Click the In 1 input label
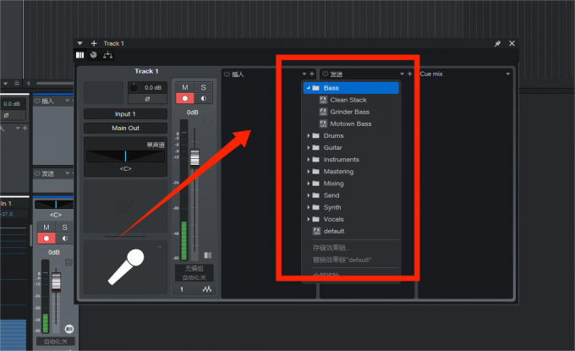Screen dimensions: 575x351 6,203
